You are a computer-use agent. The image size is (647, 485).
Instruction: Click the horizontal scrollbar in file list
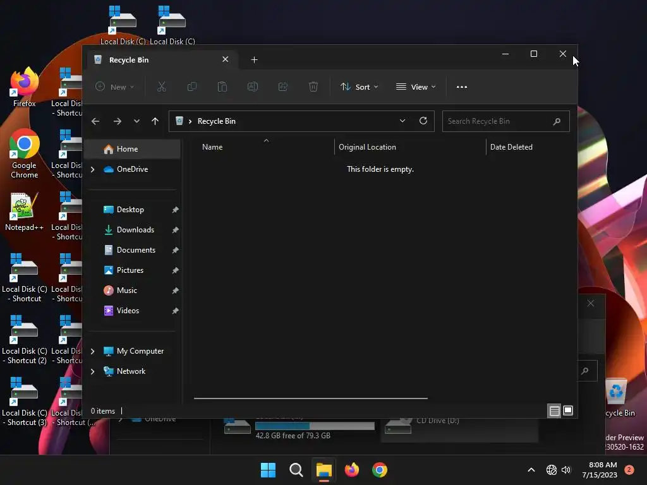(x=311, y=398)
